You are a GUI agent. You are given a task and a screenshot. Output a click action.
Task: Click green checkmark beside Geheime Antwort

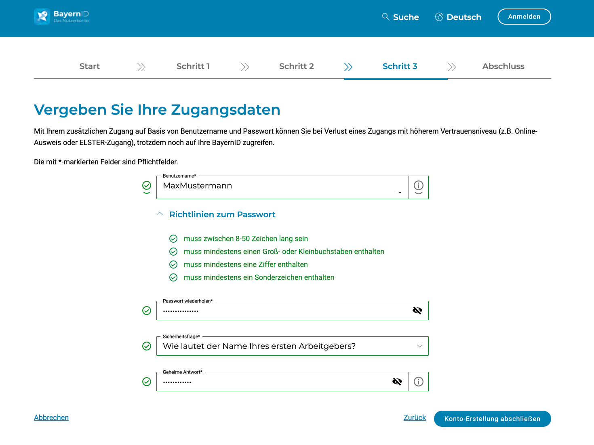147,382
